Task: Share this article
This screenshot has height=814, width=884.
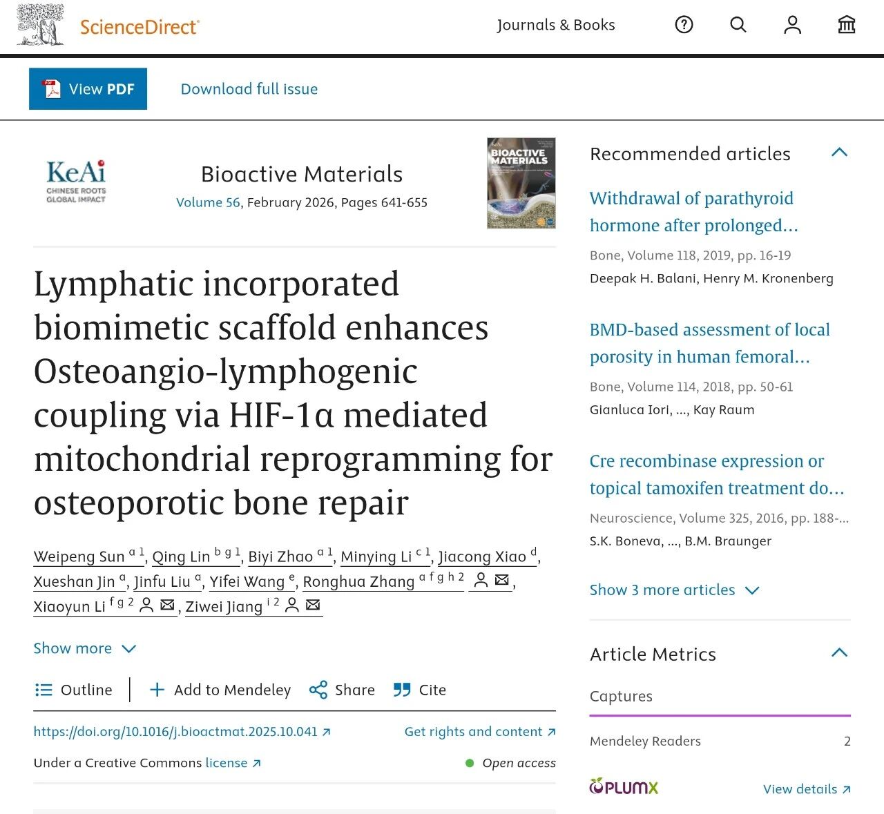Action: (x=342, y=690)
